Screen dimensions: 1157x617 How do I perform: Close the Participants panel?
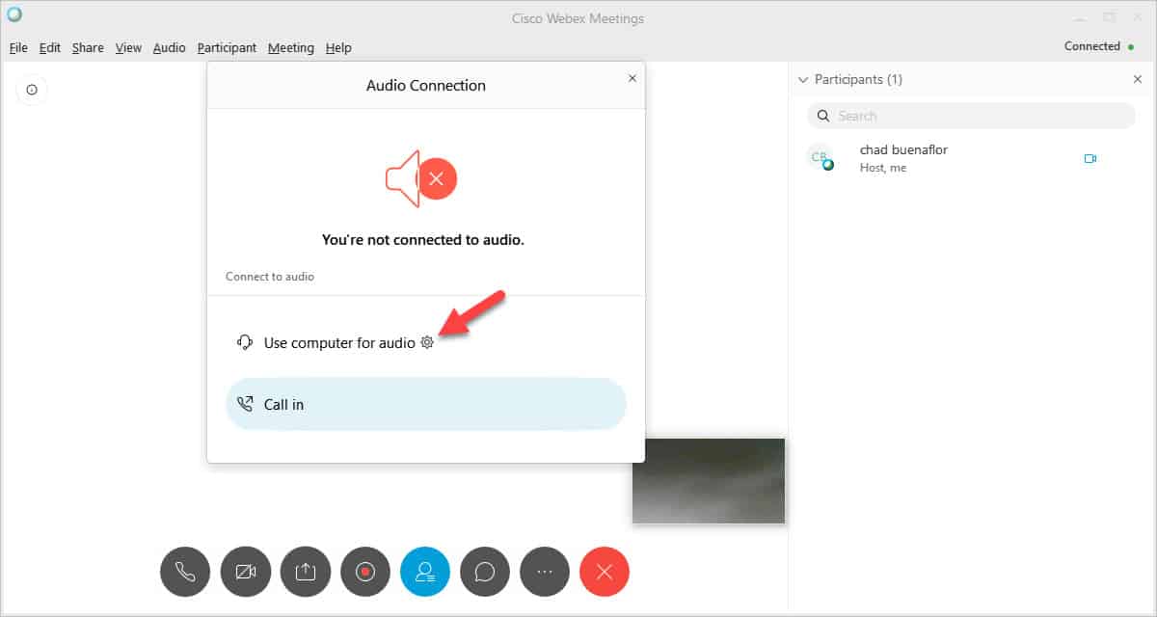[1138, 79]
